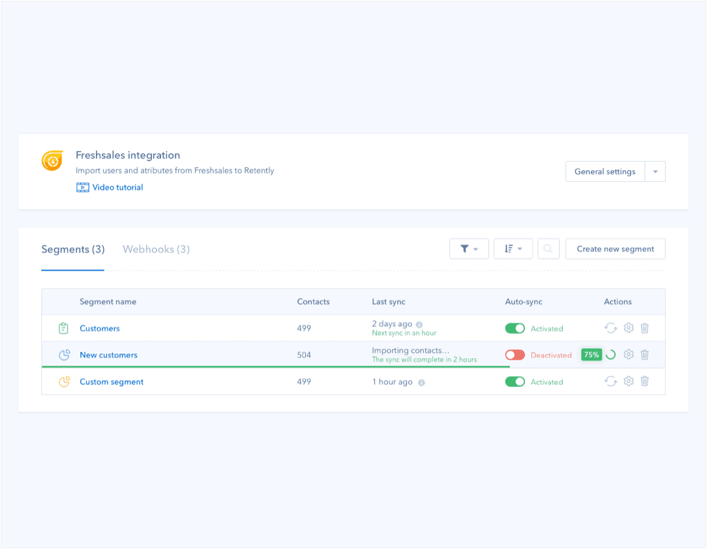The width and height of the screenshot is (707, 549).
Task: Open settings for Custom segment
Action: click(x=629, y=381)
